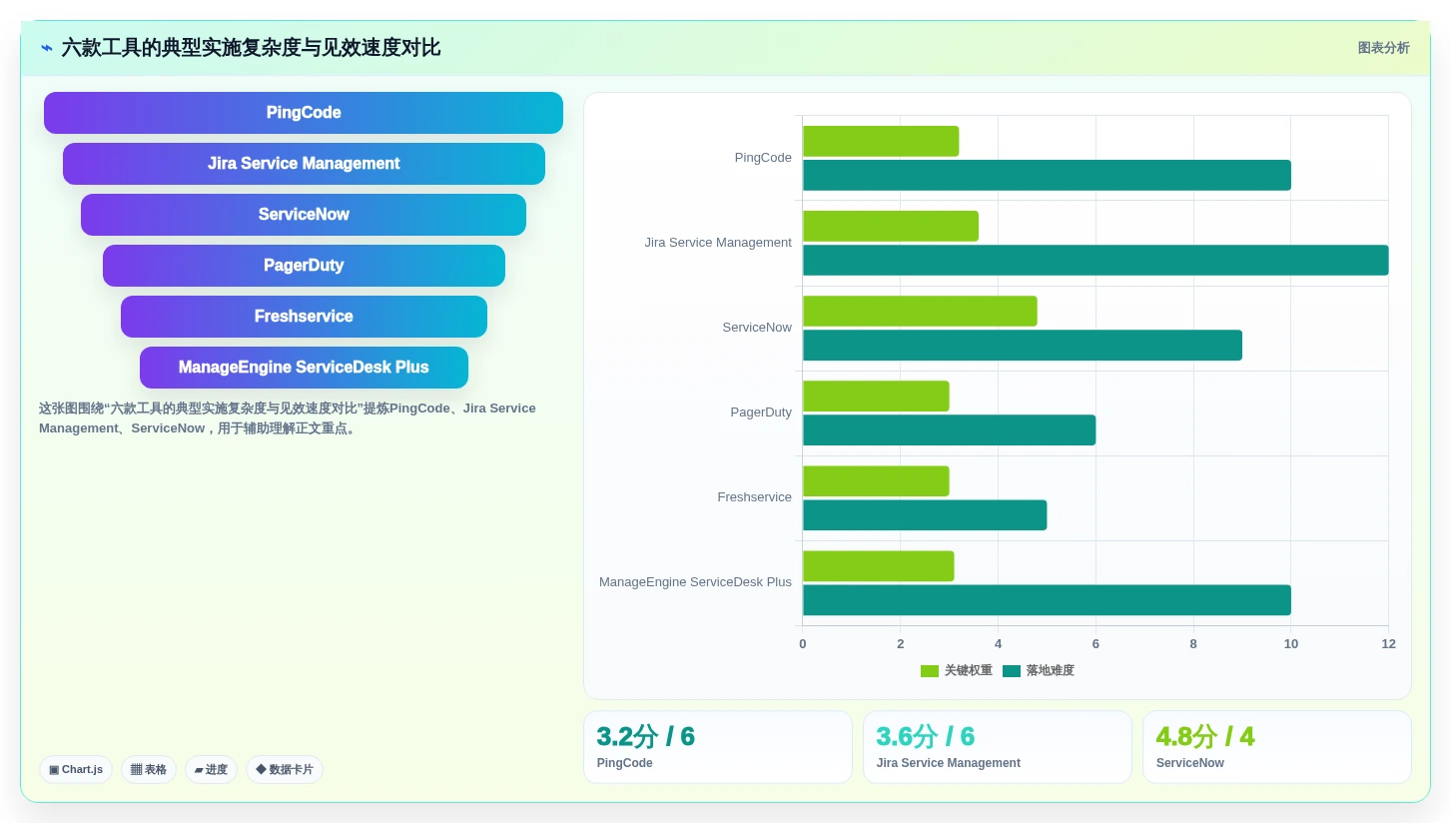Click the 进度 tag chip

click(x=211, y=770)
